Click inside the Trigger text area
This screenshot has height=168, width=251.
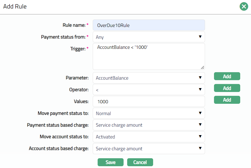(149, 57)
